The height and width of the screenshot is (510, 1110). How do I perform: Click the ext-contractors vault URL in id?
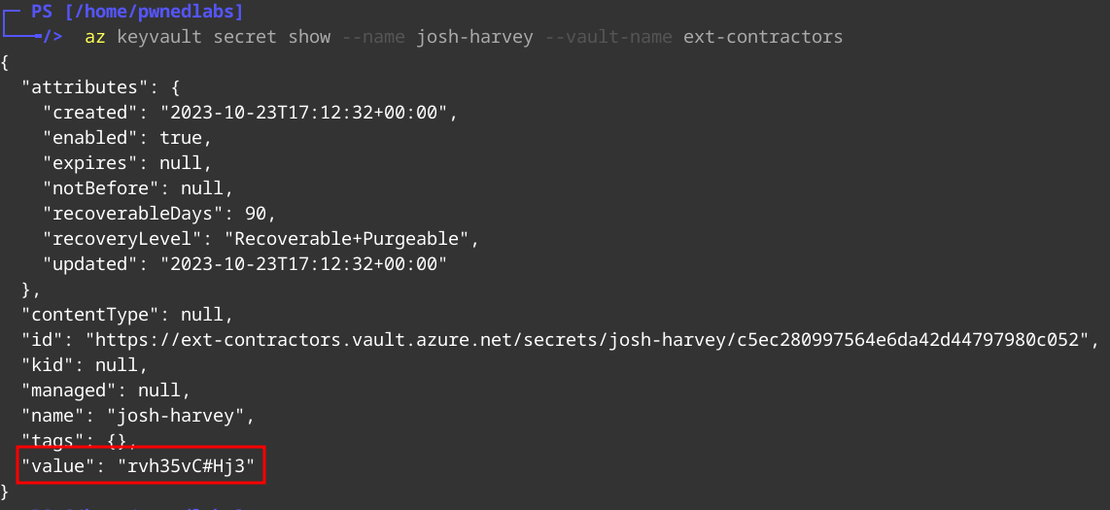click(591, 339)
